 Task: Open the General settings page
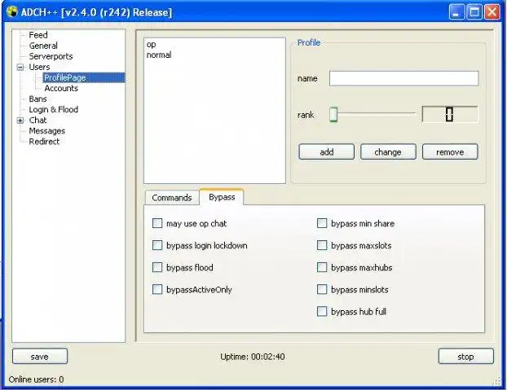tap(43, 46)
